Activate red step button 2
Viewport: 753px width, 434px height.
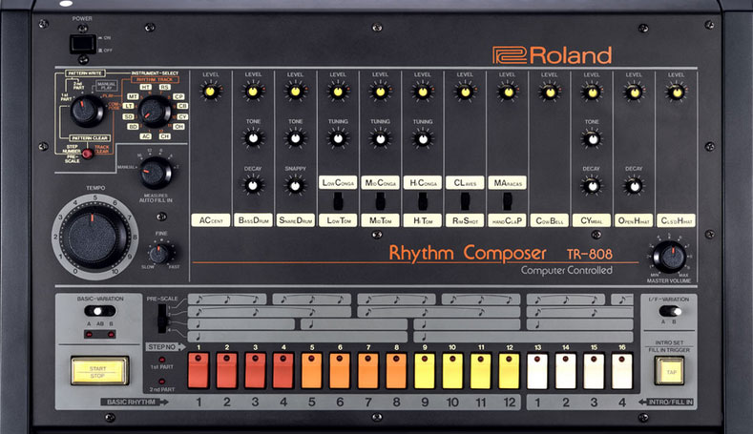[227, 371]
